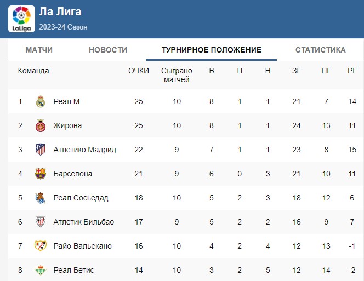This screenshot has width=364, height=281.
Task: Click the Rayo Vallecano club crest
Action: (41, 246)
